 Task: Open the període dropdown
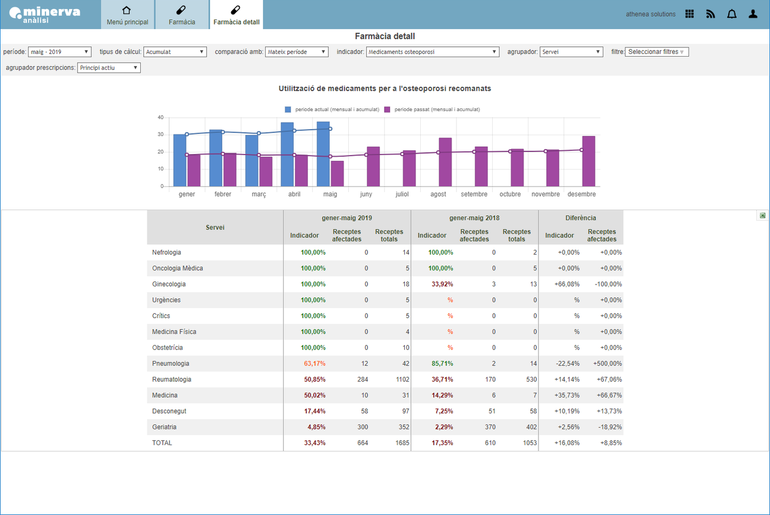59,52
